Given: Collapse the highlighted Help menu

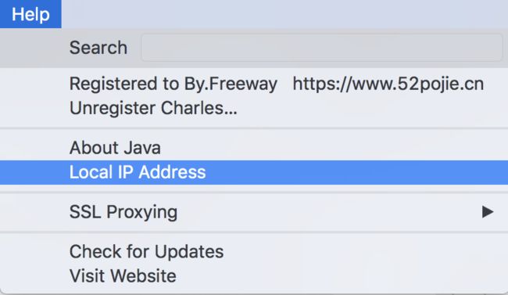Looking at the screenshot, I should tap(30, 14).
